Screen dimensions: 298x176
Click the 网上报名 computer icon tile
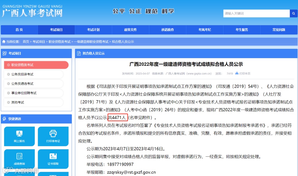[19, 136]
